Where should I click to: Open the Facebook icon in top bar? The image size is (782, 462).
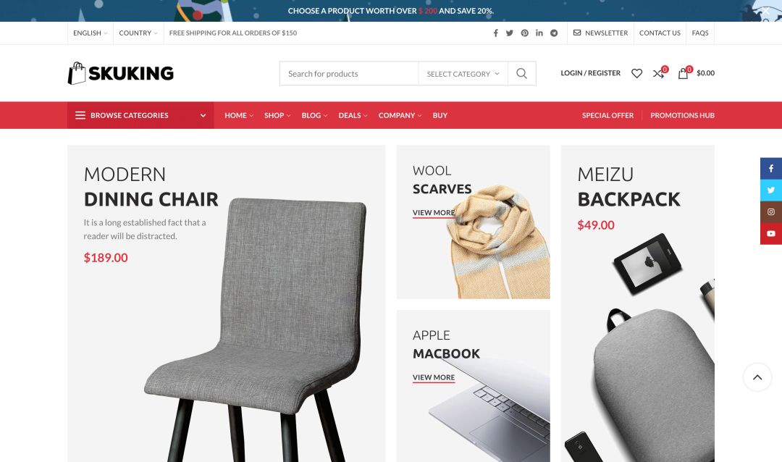(x=496, y=33)
